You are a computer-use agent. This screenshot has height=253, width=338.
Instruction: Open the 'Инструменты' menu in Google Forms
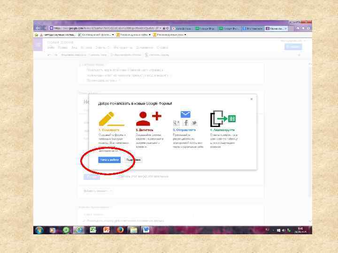(x=123, y=47)
